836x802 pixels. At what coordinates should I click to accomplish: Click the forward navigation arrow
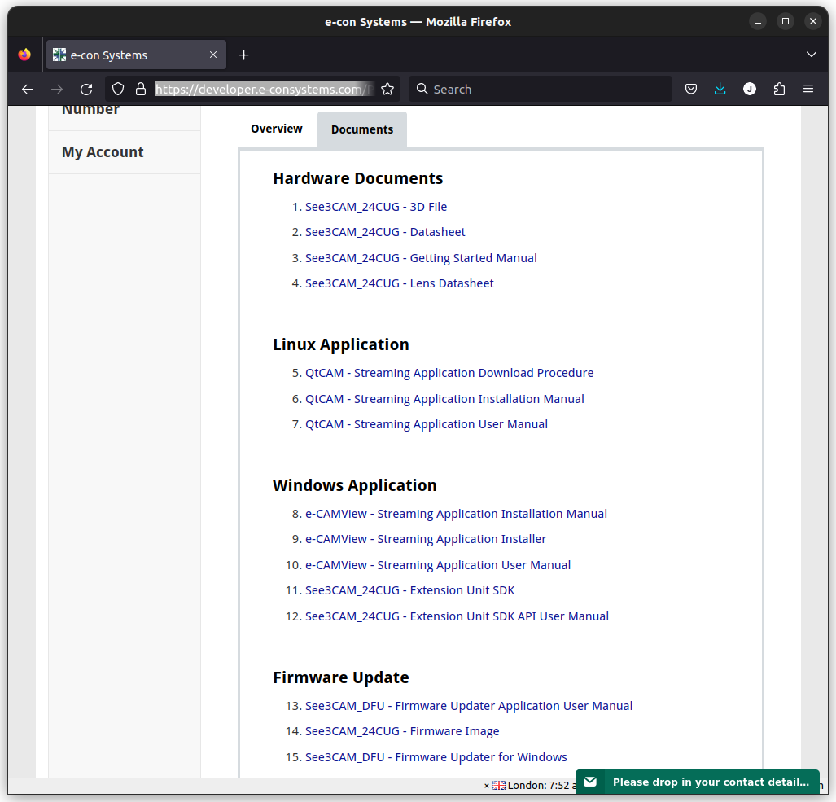[x=57, y=89]
